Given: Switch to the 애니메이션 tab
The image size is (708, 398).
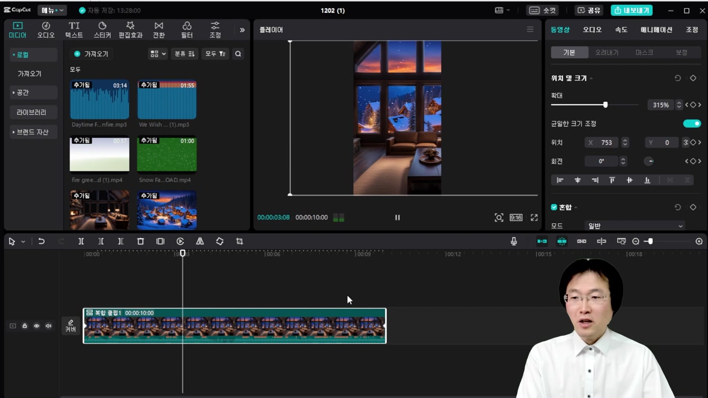Looking at the screenshot, I should [656, 30].
